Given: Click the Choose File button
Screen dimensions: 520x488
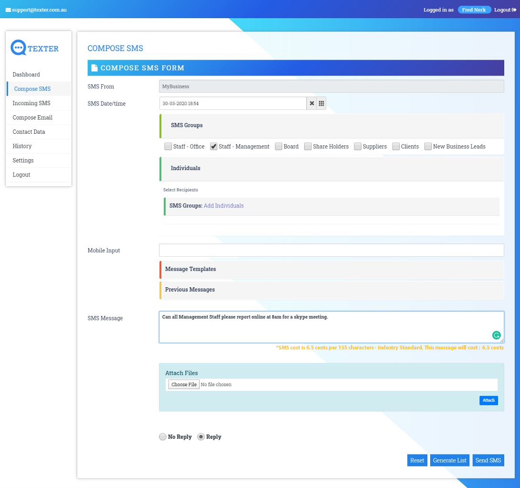Looking at the screenshot, I should click(x=184, y=384).
